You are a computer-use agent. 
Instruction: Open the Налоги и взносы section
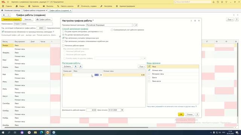[65, 6]
